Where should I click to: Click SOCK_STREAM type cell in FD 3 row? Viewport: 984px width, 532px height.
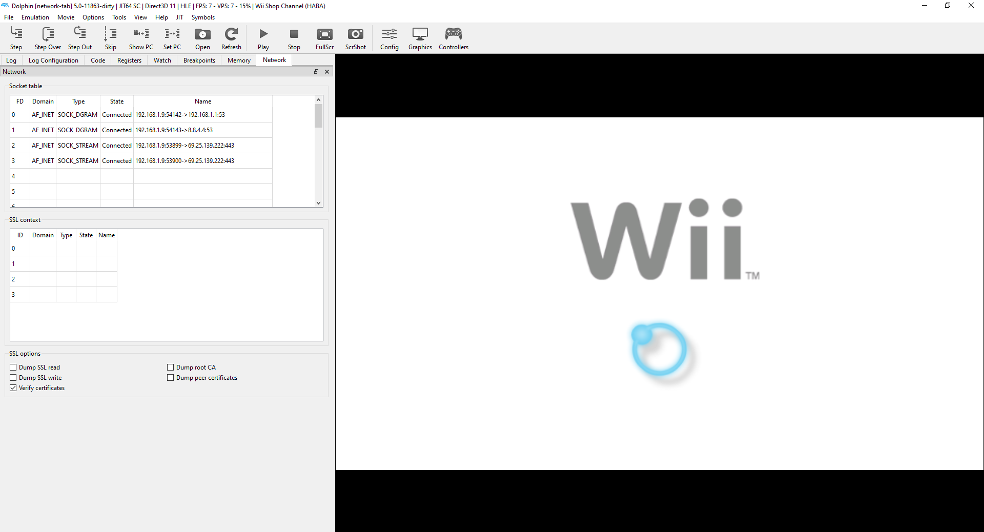78,161
